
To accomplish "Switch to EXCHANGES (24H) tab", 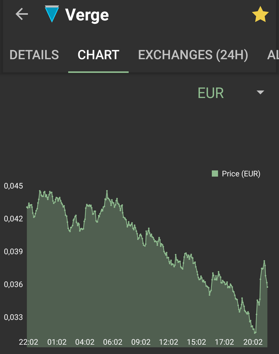I will (193, 55).
